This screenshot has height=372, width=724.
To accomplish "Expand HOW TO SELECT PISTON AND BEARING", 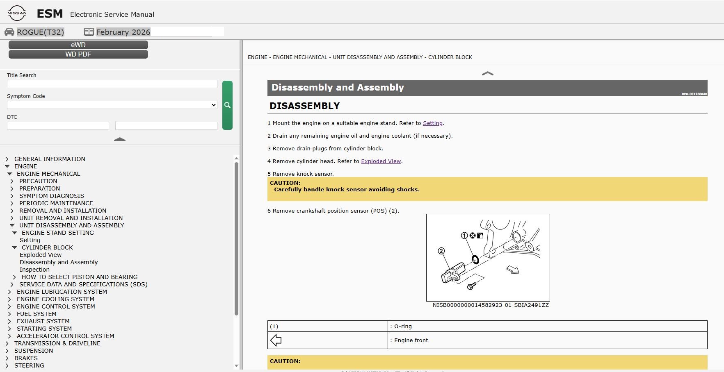I will tap(14, 277).
